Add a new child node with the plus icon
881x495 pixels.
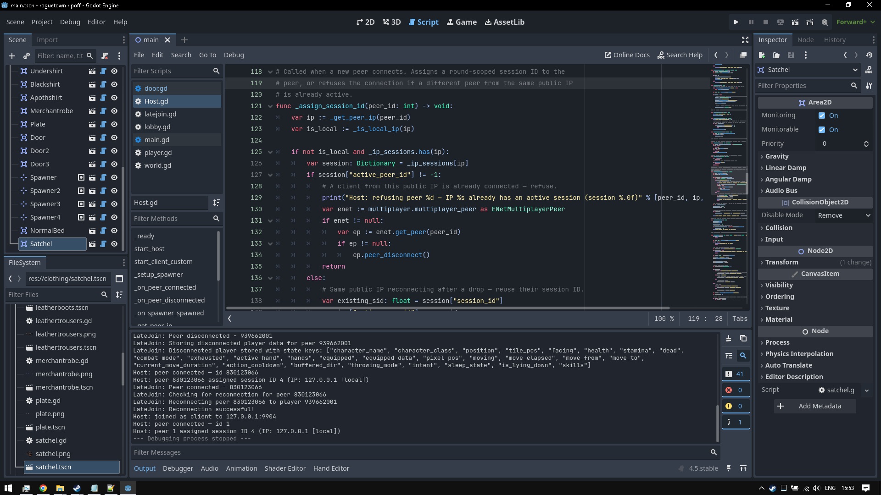(x=12, y=56)
